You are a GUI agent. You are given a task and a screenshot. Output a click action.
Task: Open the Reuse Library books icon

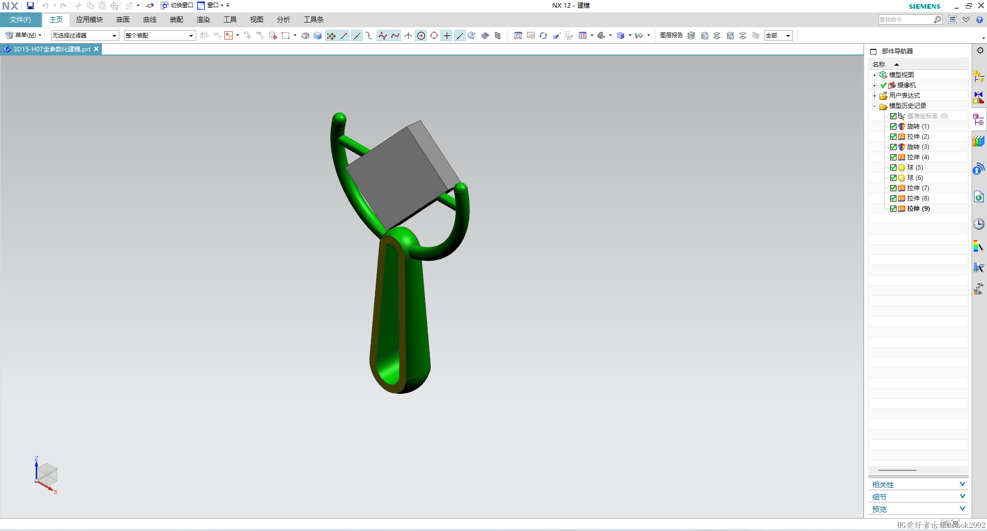pyautogui.click(x=979, y=141)
